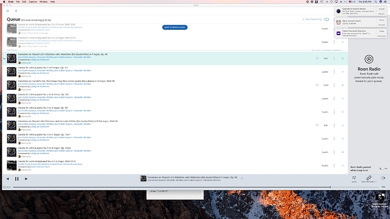
Task: Open the volume speaker control
Action: coord(383,178)
